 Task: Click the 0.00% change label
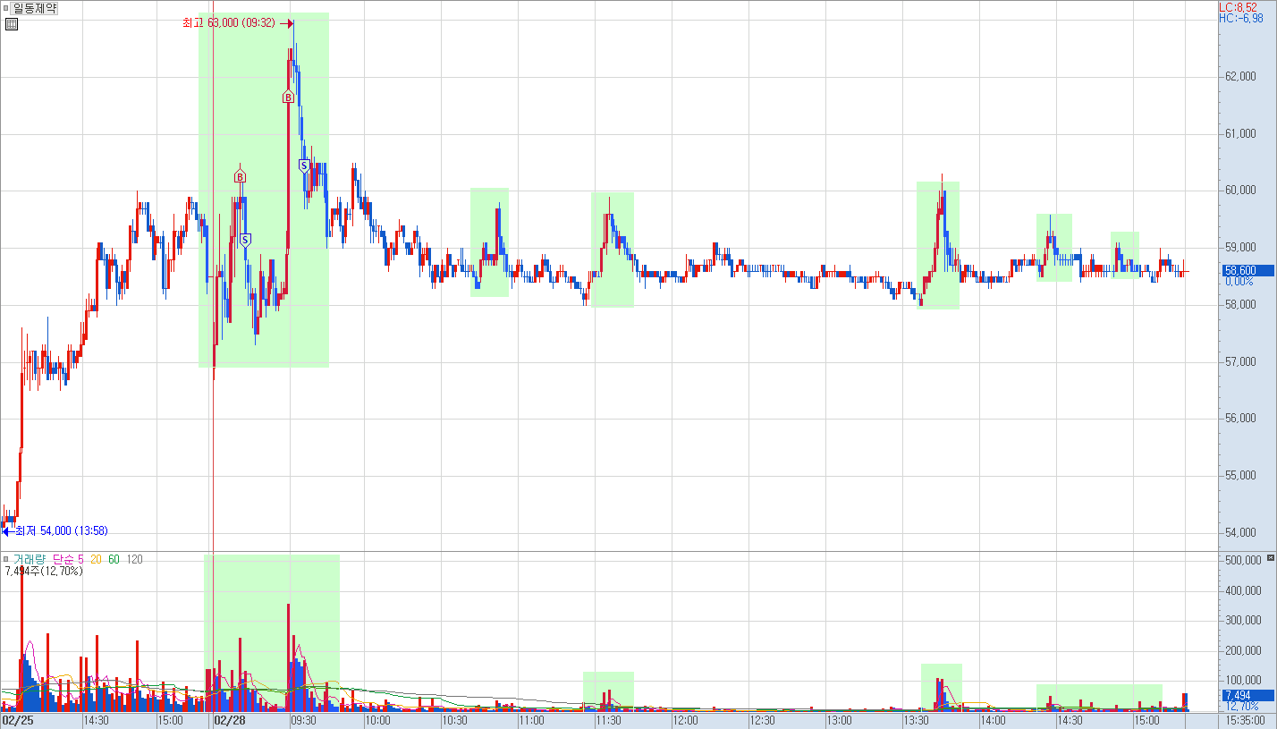(1239, 281)
